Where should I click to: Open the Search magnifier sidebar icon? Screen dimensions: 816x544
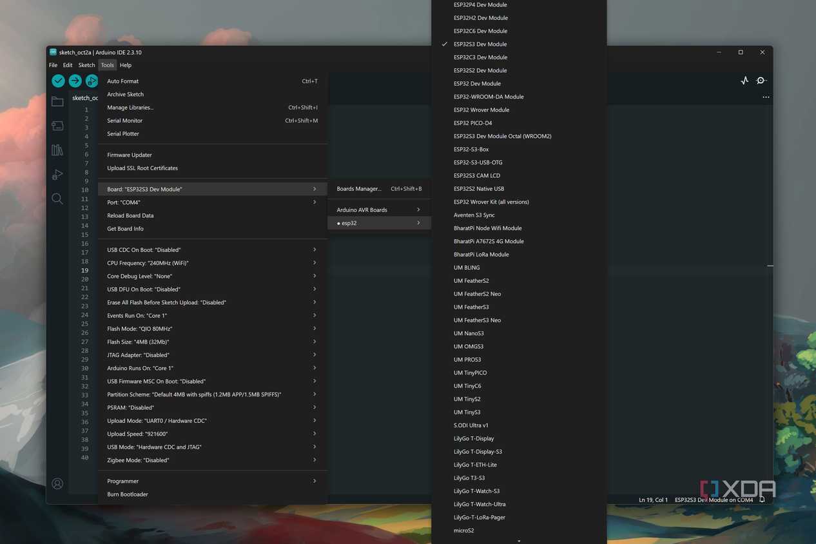(x=57, y=199)
